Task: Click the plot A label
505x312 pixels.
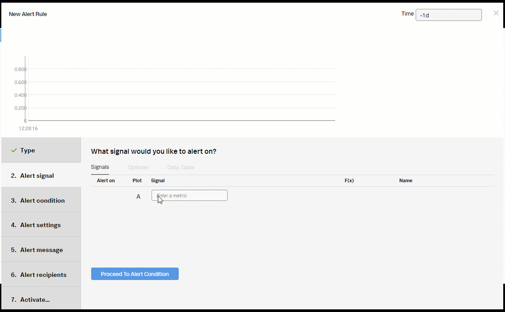Action: 138,196
